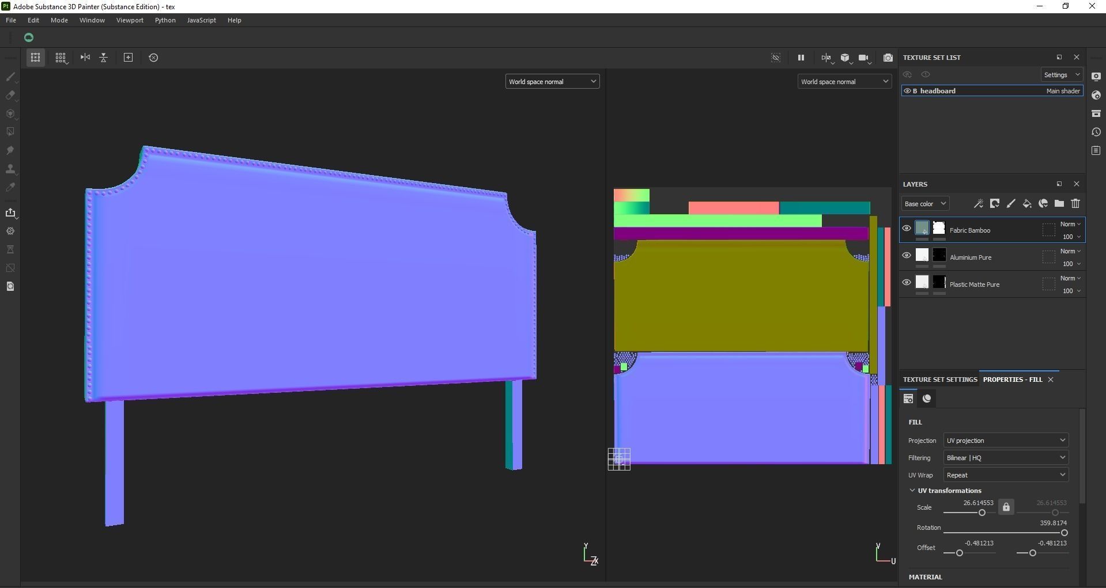Viewport: 1106px width, 588px height.
Task: Open the Viewport menu
Action: (x=130, y=20)
